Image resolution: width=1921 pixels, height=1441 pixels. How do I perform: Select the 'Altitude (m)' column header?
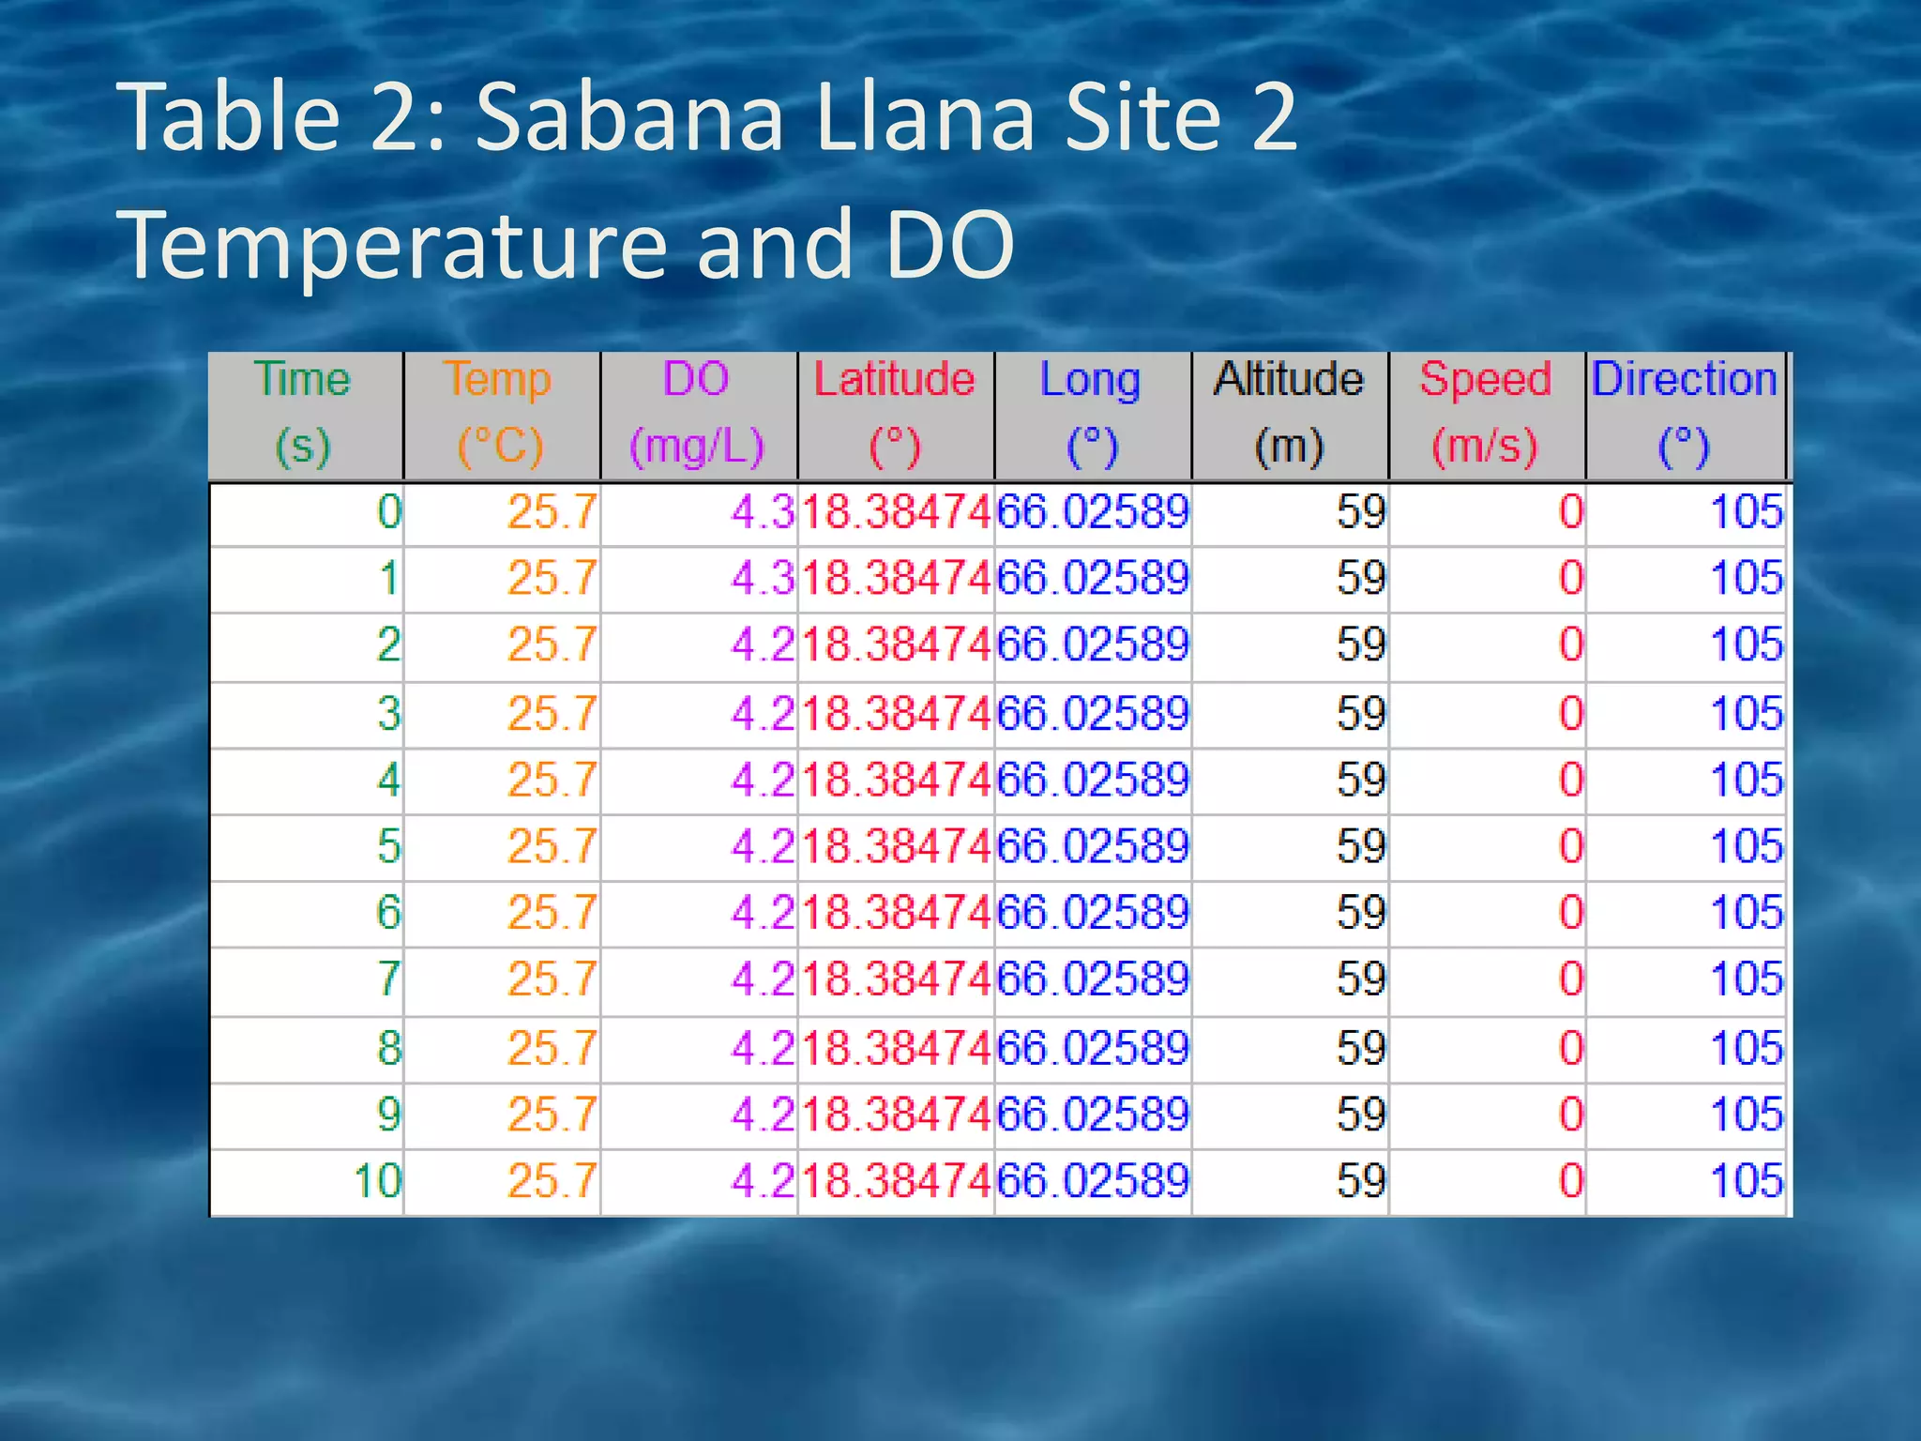1291,416
